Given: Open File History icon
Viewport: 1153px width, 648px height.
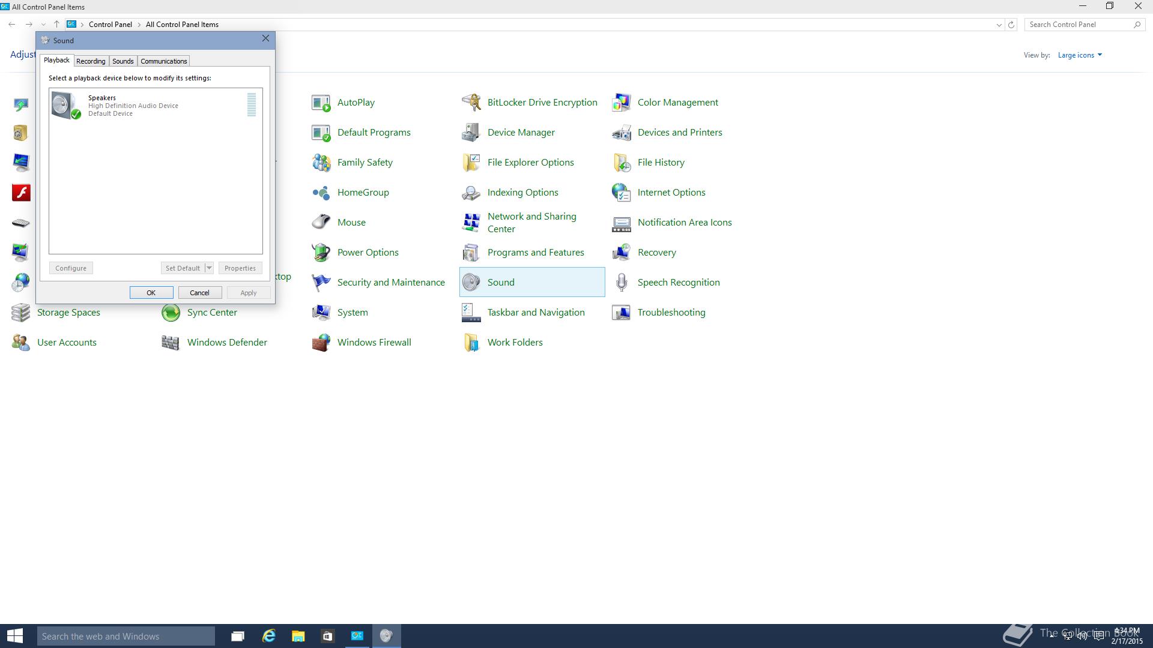Looking at the screenshot, I should pos(622,163).
